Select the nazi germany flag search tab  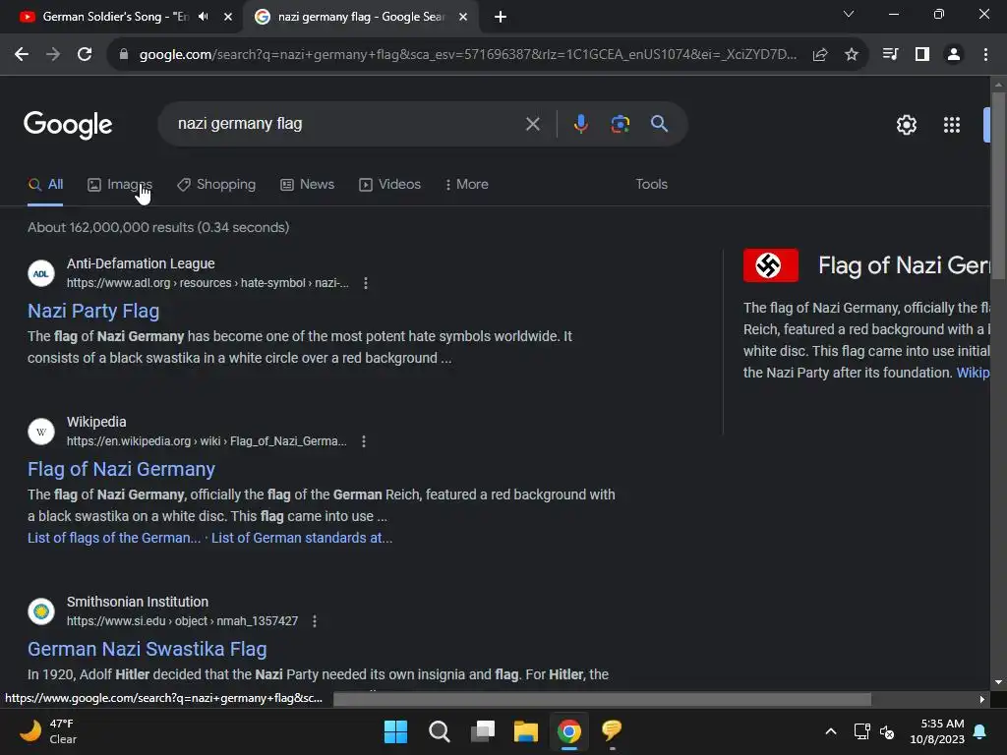point(362,17)
